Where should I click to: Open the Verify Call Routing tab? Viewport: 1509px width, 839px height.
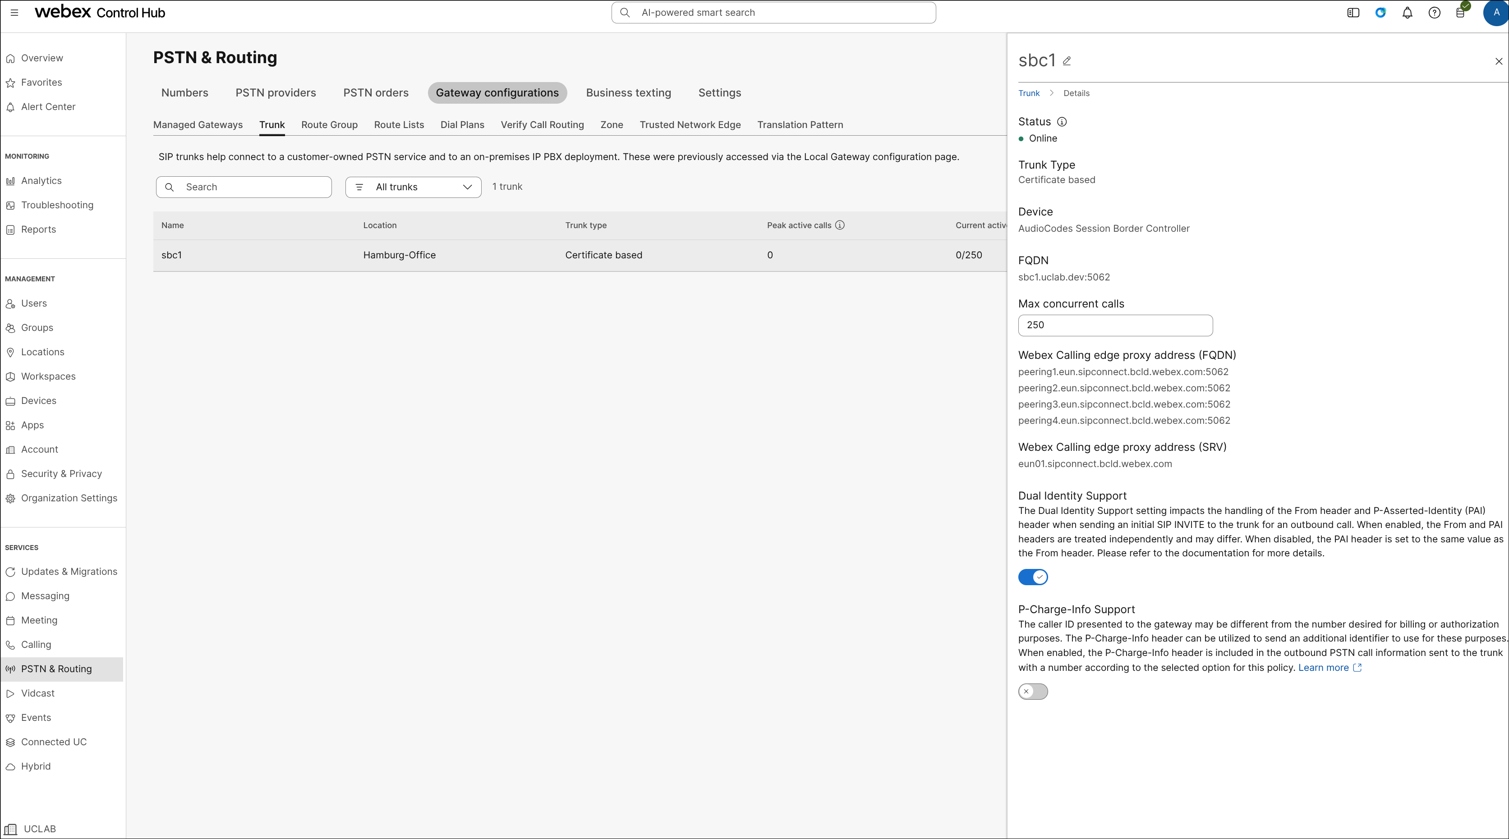[542, 125]
